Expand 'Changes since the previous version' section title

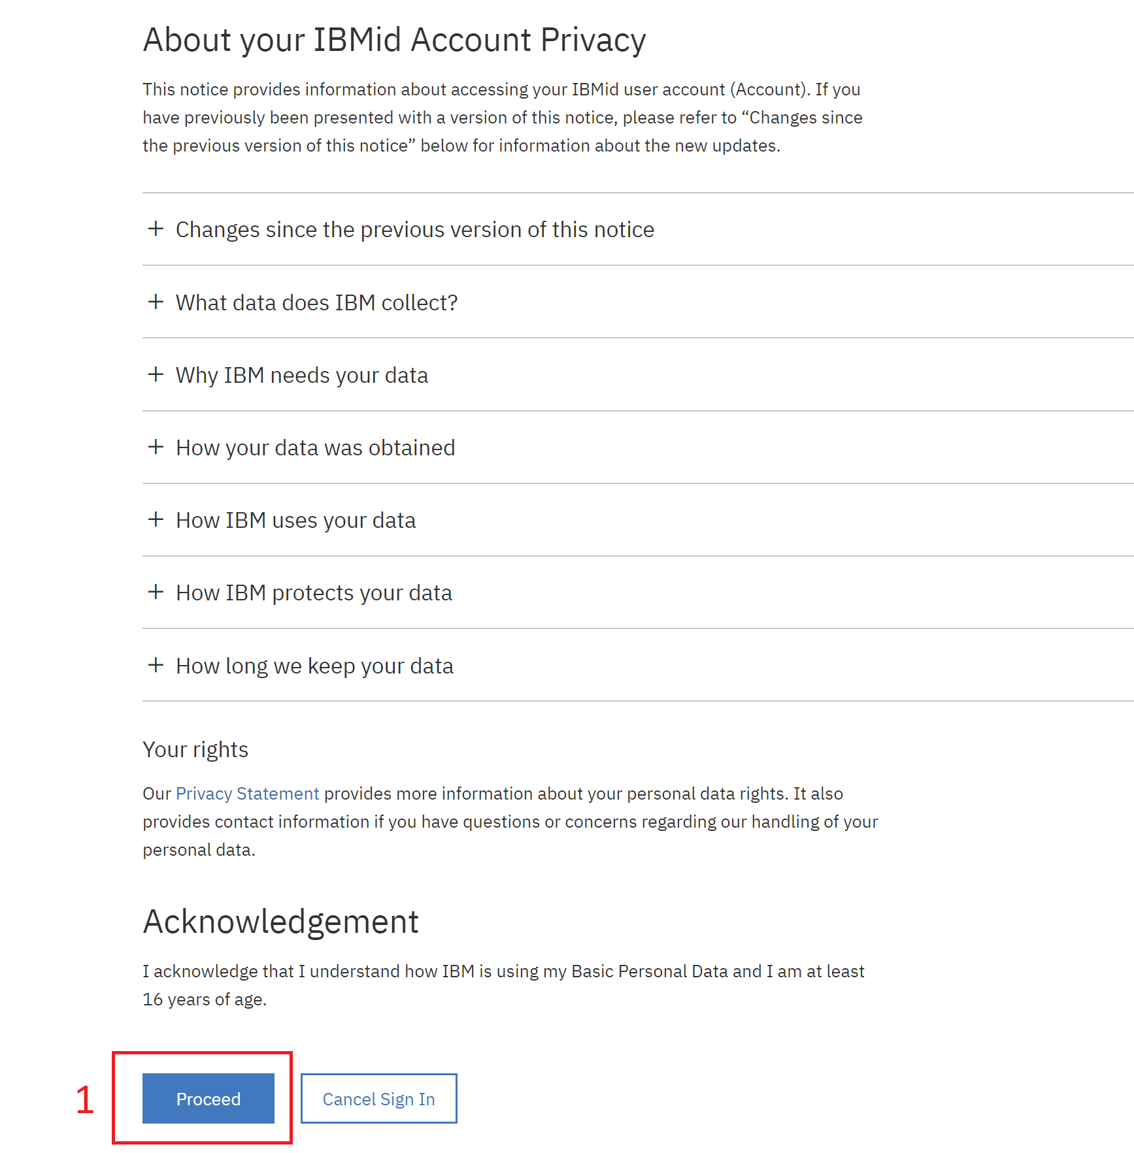(414, 230)
